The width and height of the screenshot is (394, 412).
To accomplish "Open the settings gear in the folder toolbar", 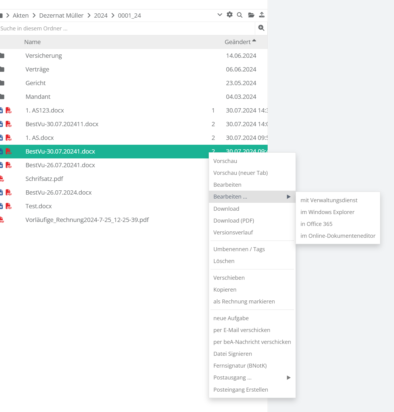I will point(230,15).
